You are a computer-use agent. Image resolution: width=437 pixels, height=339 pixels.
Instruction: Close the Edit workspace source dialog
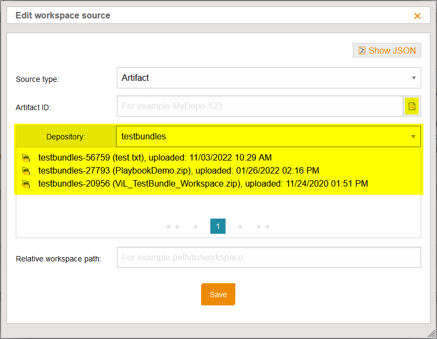coord(417,16)
